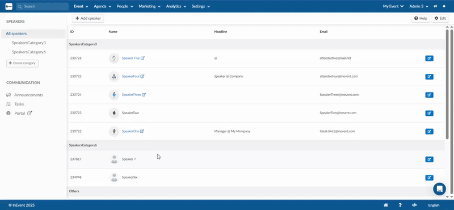Open SpeakerFour profile link
This screenshot has height=210, width=454.
click(131, 77)
